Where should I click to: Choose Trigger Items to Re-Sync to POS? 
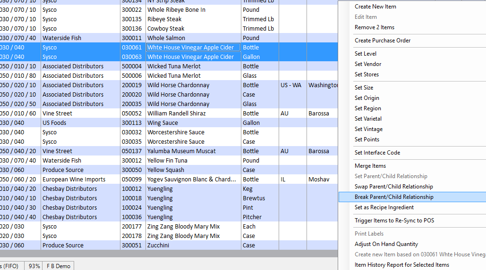394,221
